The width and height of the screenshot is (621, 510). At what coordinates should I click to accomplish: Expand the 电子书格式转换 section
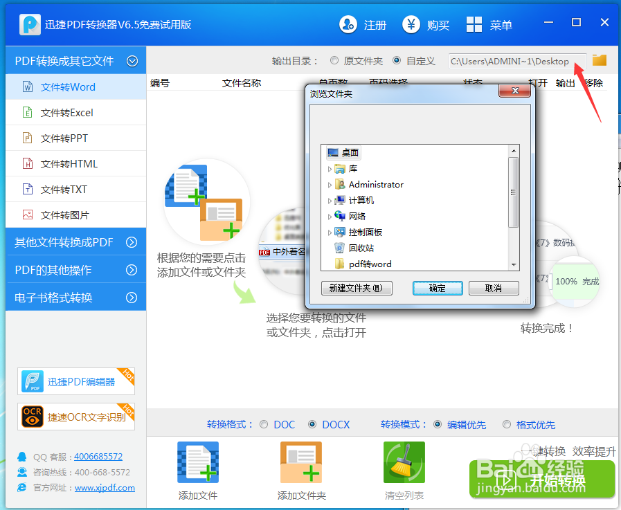coord(132,298)
